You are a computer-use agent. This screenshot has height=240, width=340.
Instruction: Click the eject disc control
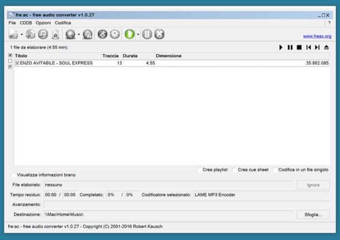[x=326, y=47]
